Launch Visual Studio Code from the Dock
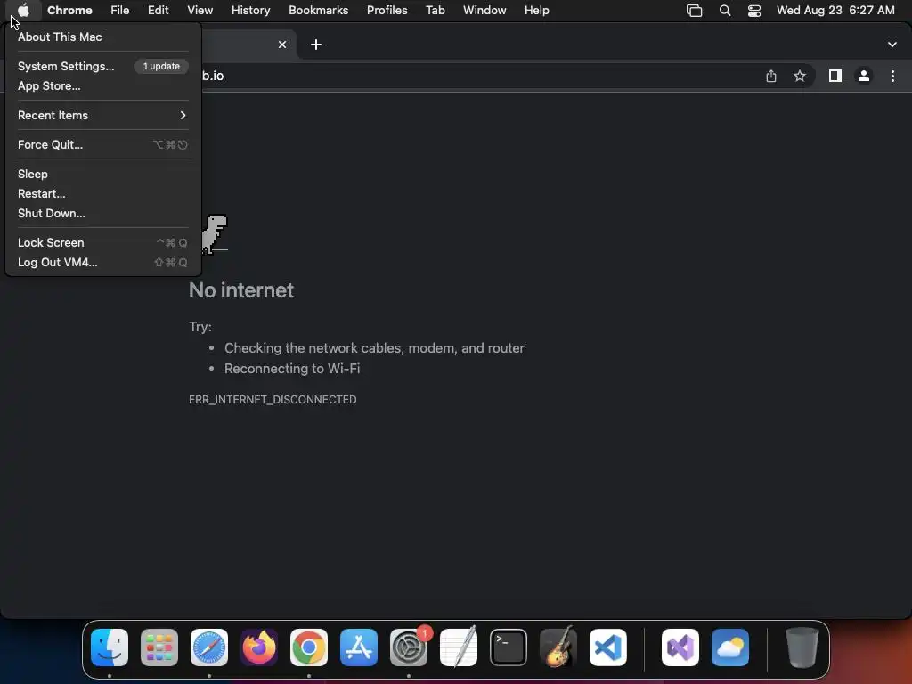Viewport: 912px width, 684px height. click(x=608, y=647)
